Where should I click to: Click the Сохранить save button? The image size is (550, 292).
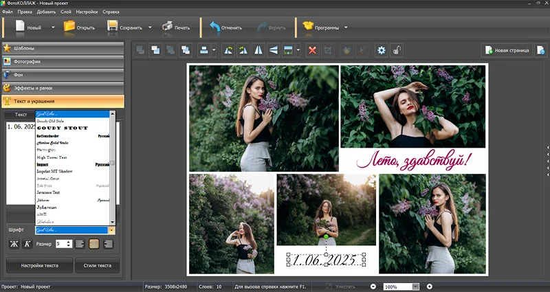(x=125, y=27)
